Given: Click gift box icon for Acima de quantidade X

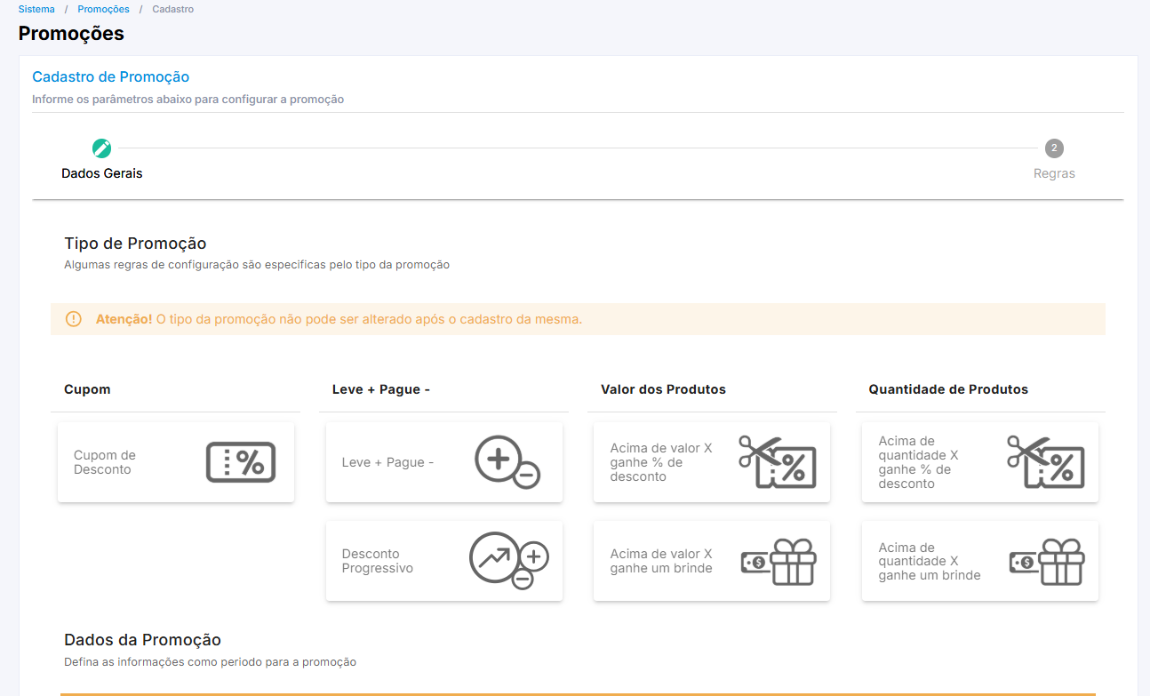Looking at the screenshot, I should click(x=1047, y=562).
